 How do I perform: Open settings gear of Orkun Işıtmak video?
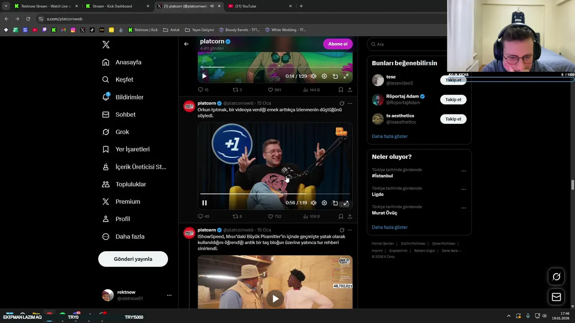(324, 203)
